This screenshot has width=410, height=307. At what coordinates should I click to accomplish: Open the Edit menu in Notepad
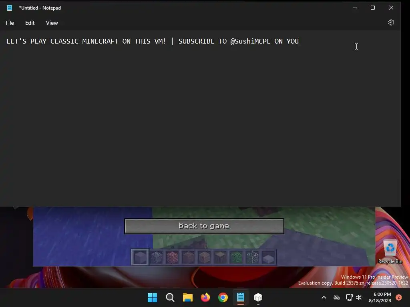[30, 23]
